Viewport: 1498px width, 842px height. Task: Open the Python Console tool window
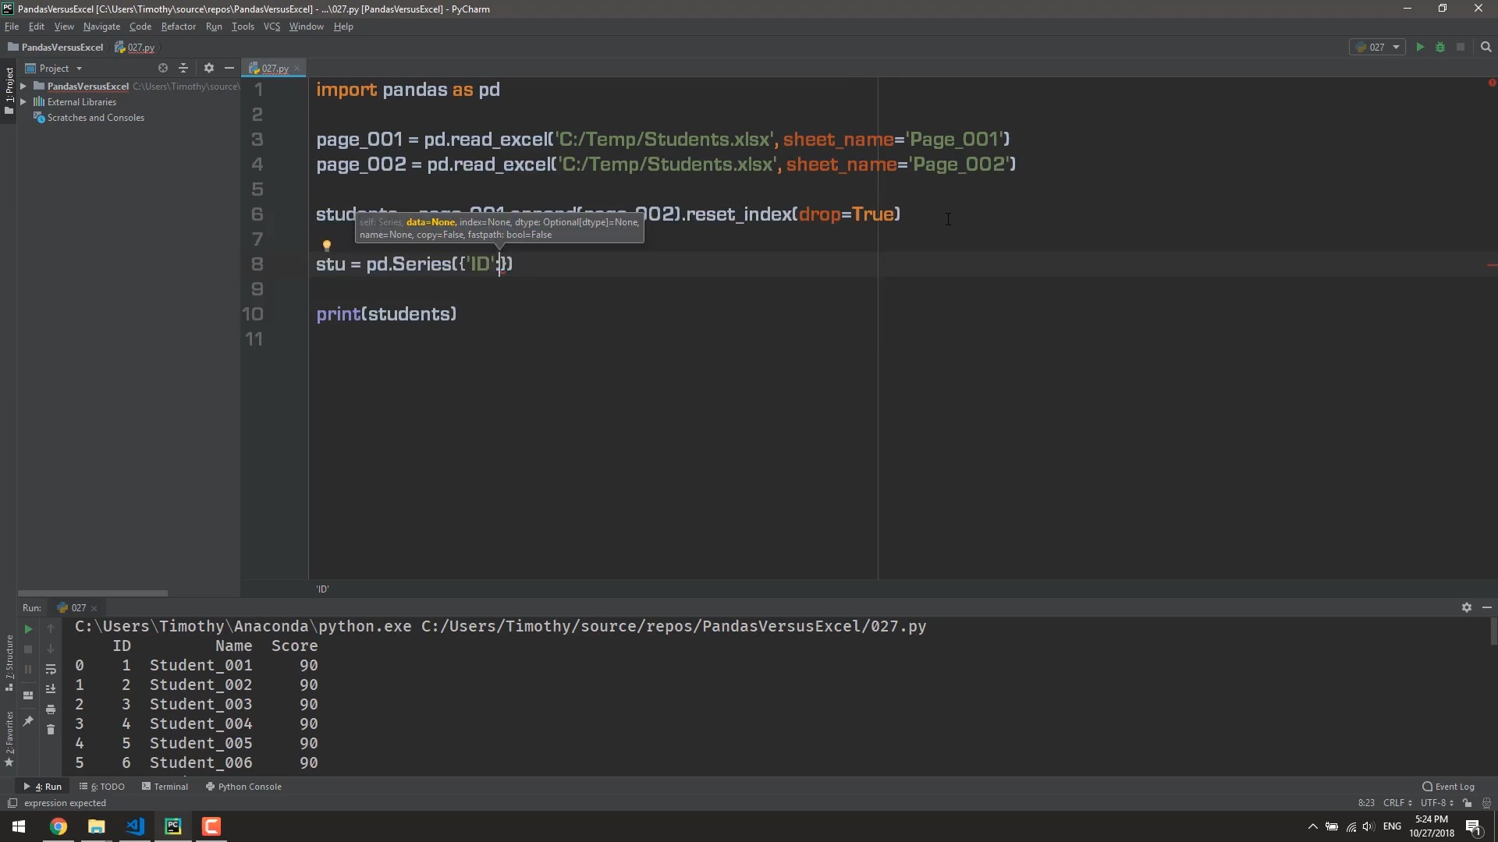[x=243, y=786]
